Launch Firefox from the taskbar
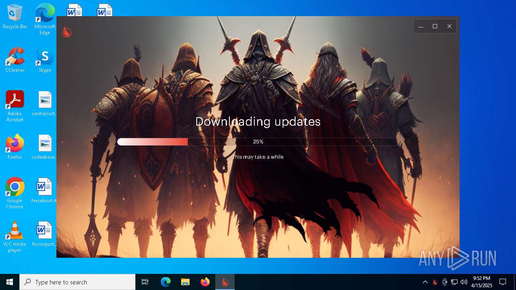 [205, 282]
